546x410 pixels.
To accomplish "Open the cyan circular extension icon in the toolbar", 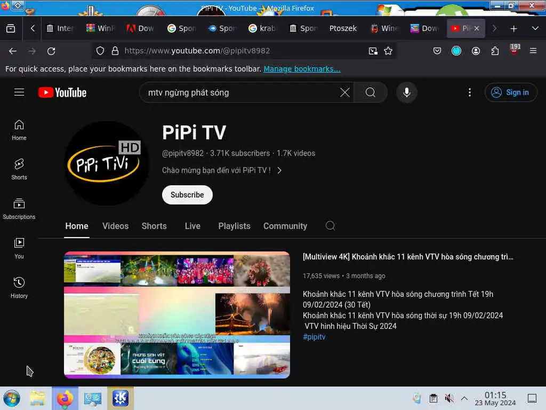I will [456, 51].
